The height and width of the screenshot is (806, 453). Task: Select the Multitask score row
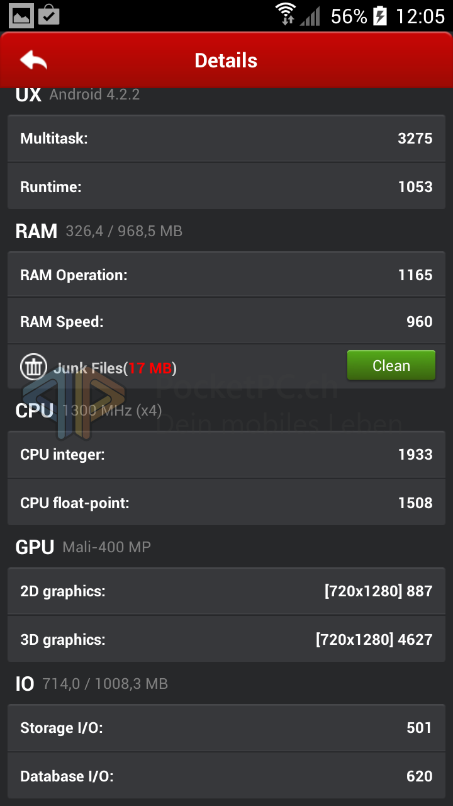click(226, 139)
